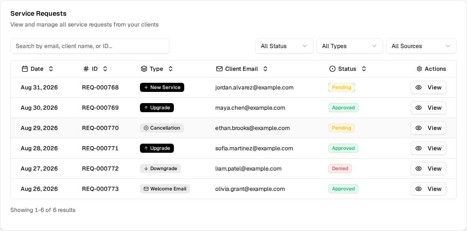The image size is (467, 231).
Task: Click Approved status for REQ-000773
Action: click(x=343, y=189)
